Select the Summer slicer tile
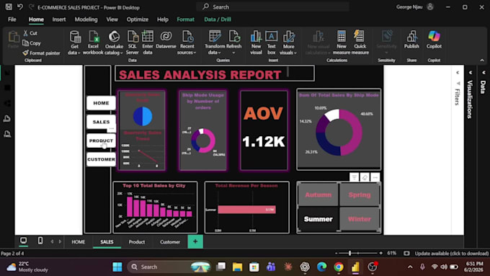The image size is (490, 276). pos(318,219)
